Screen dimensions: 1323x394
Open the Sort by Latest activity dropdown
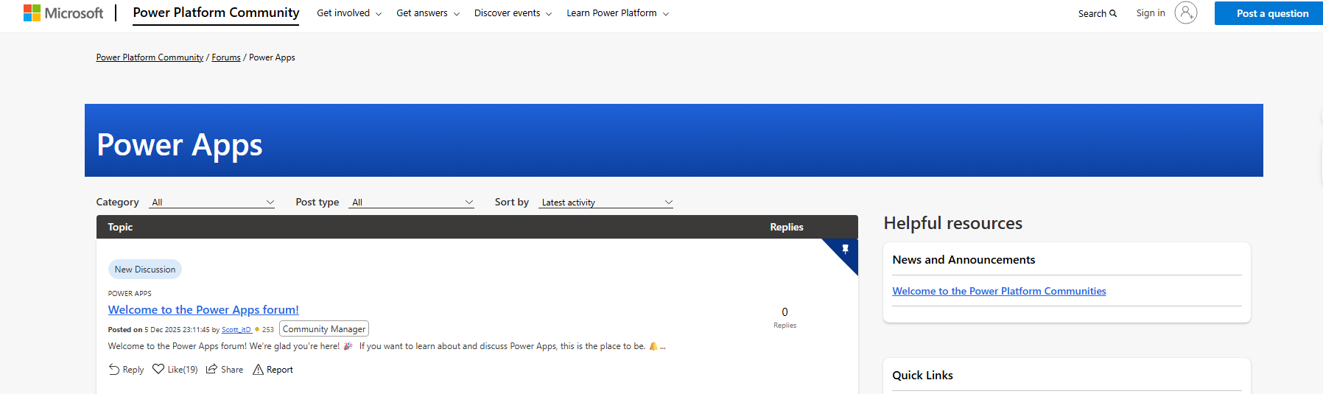[x=606, y=202]
